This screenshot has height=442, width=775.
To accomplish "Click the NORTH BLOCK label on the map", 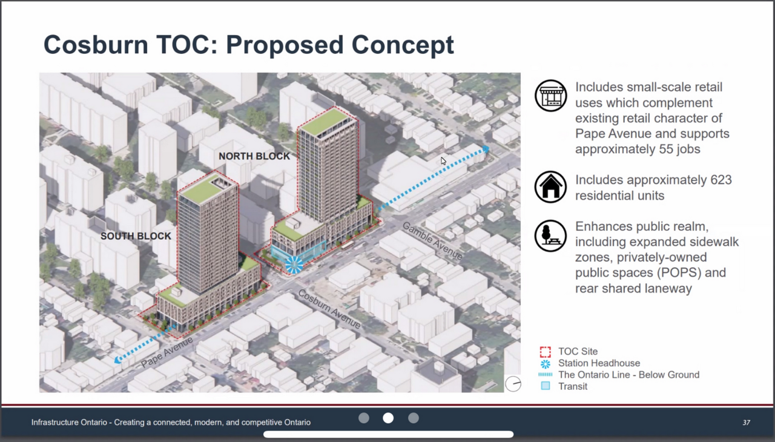I will point(254,156).
